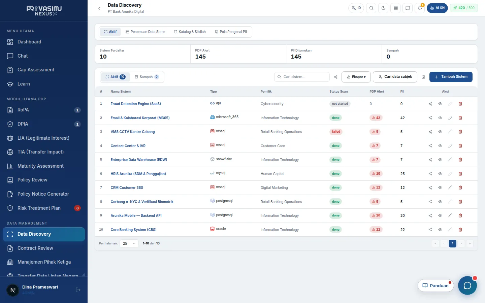Click the Privasimu Nexus logo
485x303 pixels.
pos(44,11)
